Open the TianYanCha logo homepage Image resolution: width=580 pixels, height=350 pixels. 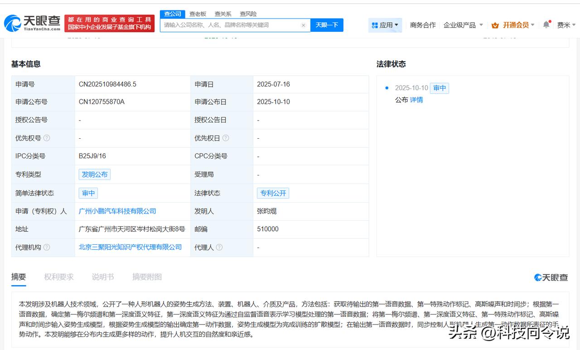click(32, 23)
